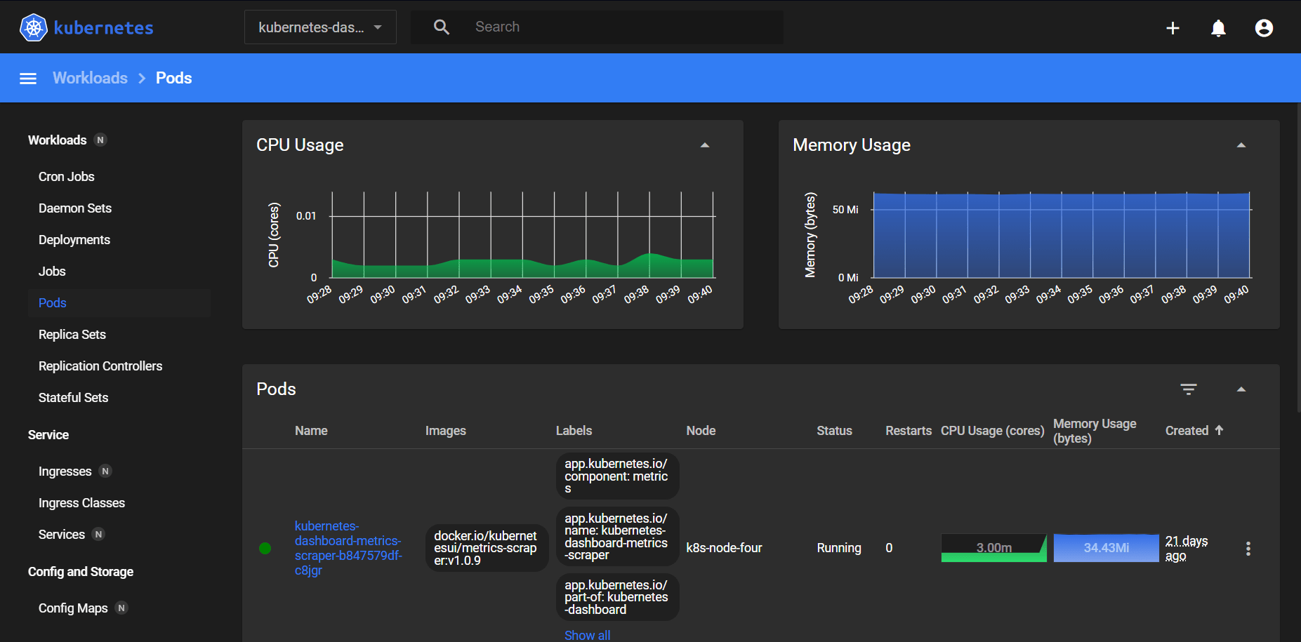Open Daemon Sets in sidebar
Screen dimensions: 1301x642
pyautogui.click(x=75, y=208)
